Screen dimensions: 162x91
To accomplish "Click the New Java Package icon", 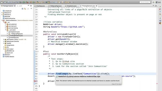I will click(x=31, y=2).
